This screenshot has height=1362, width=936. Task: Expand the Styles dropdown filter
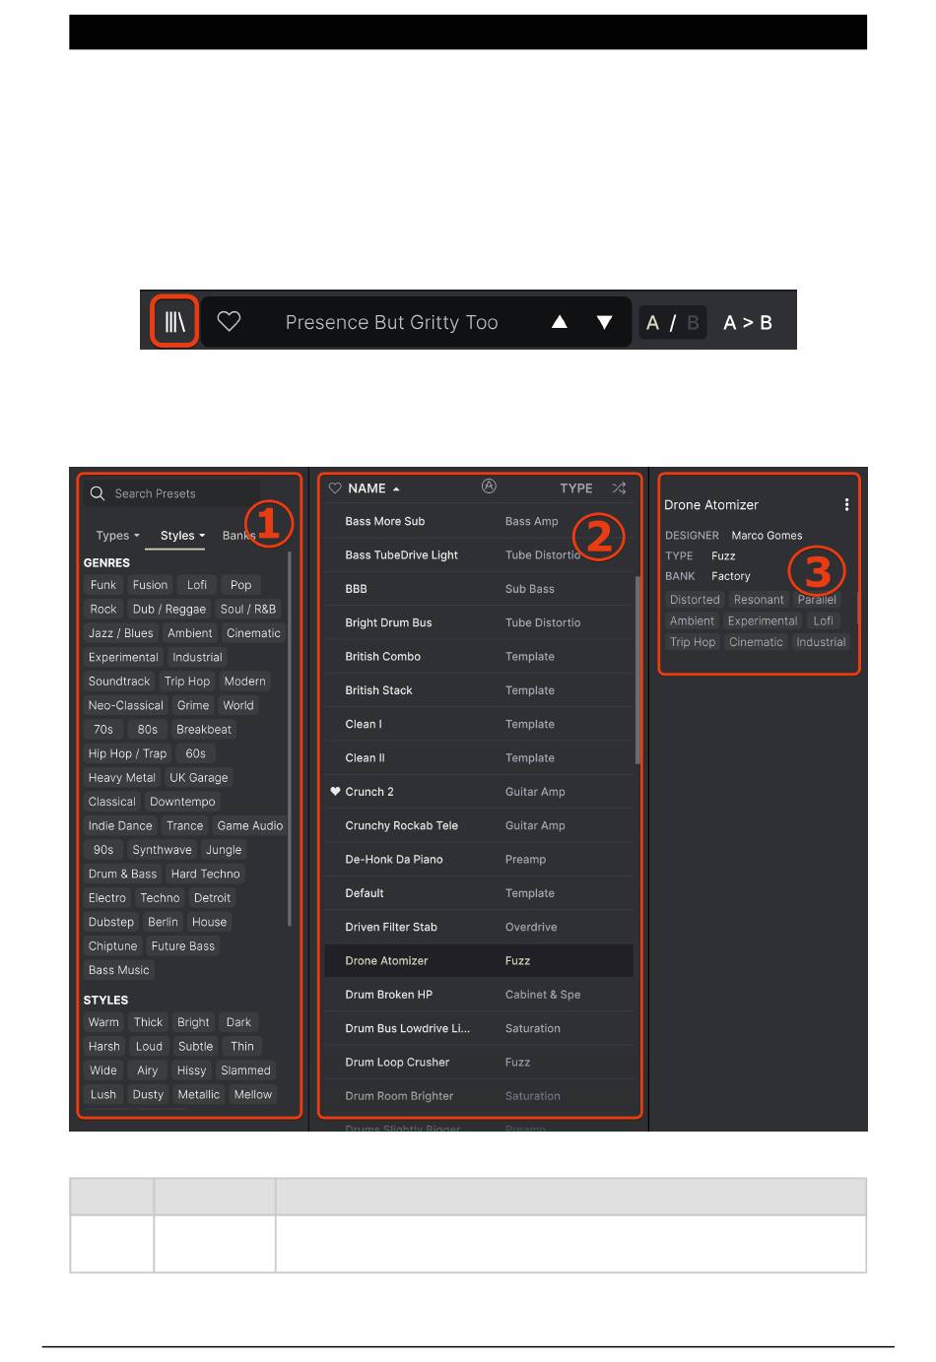pyautogui.click(x=182, y=536)
